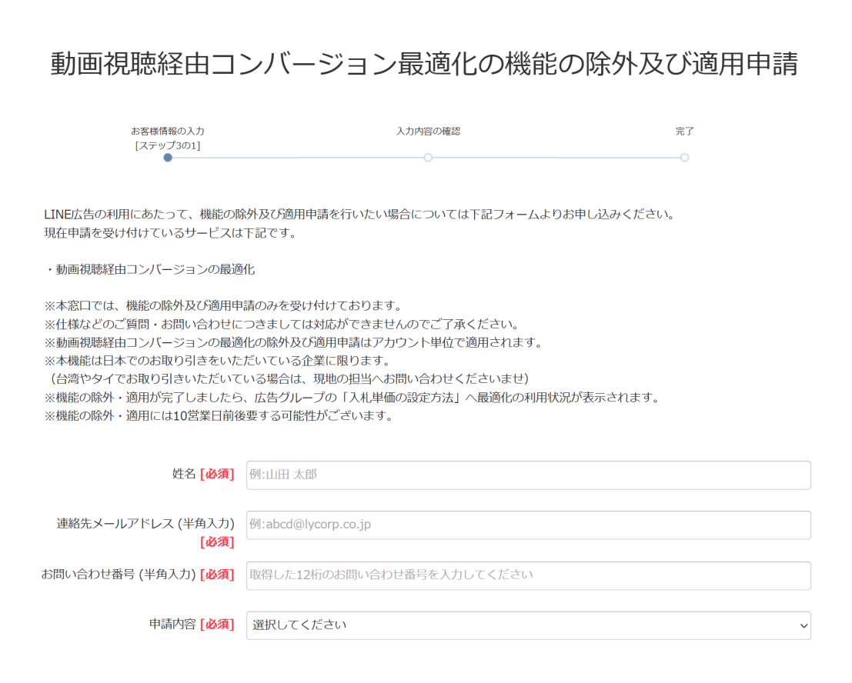This screenshot has height=683, width=852.
Task: Click the 入力内容の確認 step label text
Action: coord(428,132)
